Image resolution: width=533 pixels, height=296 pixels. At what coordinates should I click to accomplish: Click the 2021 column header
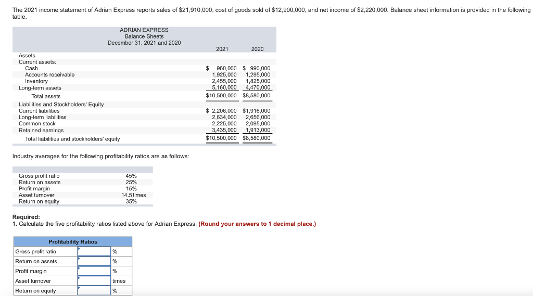tap(222, 49)
